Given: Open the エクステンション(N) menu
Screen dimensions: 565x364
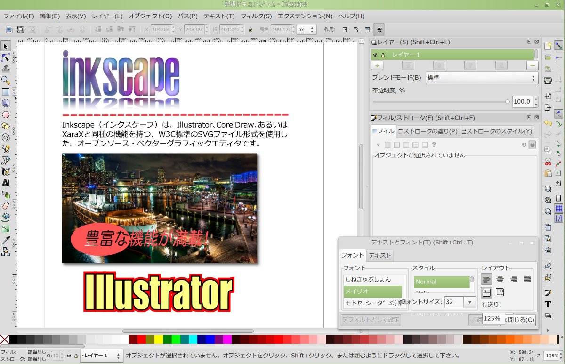Looking at the screenshot, I should coord(305,16).
